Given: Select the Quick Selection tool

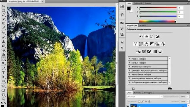Looking at the screenshot, I should 3,19.
